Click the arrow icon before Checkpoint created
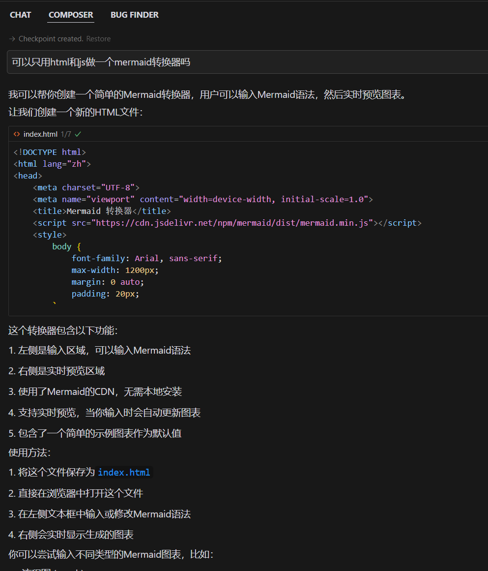488x571 pixels. point(12,39)
